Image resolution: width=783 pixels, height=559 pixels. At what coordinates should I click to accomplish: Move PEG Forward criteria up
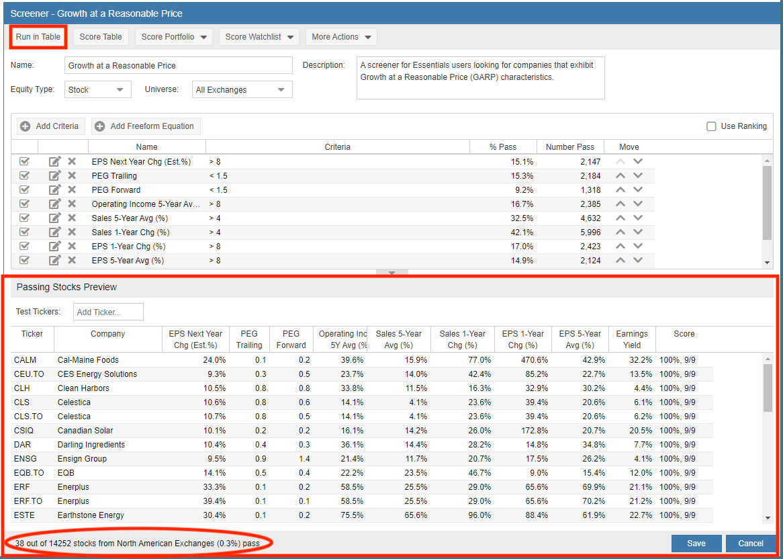(620, 190)
